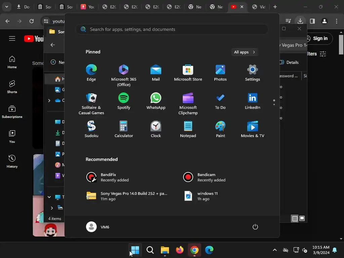This screenshot has height=258, width=344.
Task: Expand OneDrive node in File Explorer
Action: pyautogui.click(x=49, y=100)
